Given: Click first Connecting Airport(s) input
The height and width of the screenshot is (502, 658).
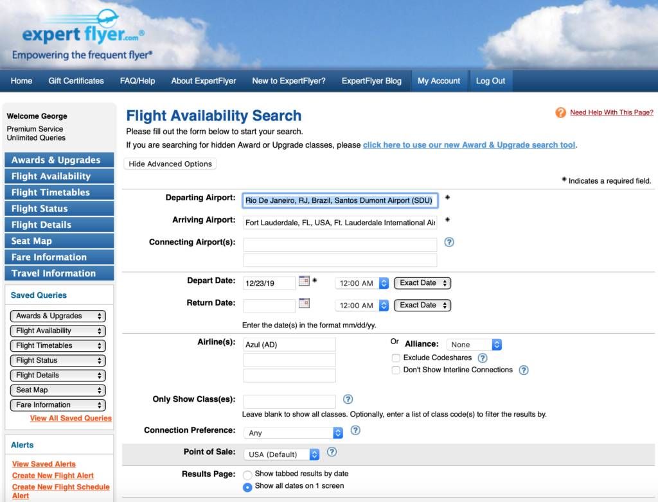Looking at the screenshot, I should point(340,245).
